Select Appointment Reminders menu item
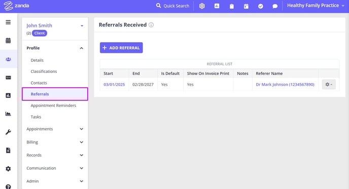 click(53, 105)
